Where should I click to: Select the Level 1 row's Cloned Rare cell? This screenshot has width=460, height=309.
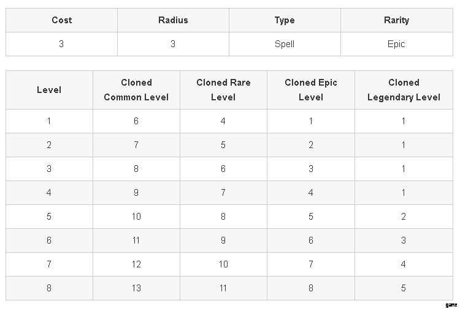pos(223,121)
